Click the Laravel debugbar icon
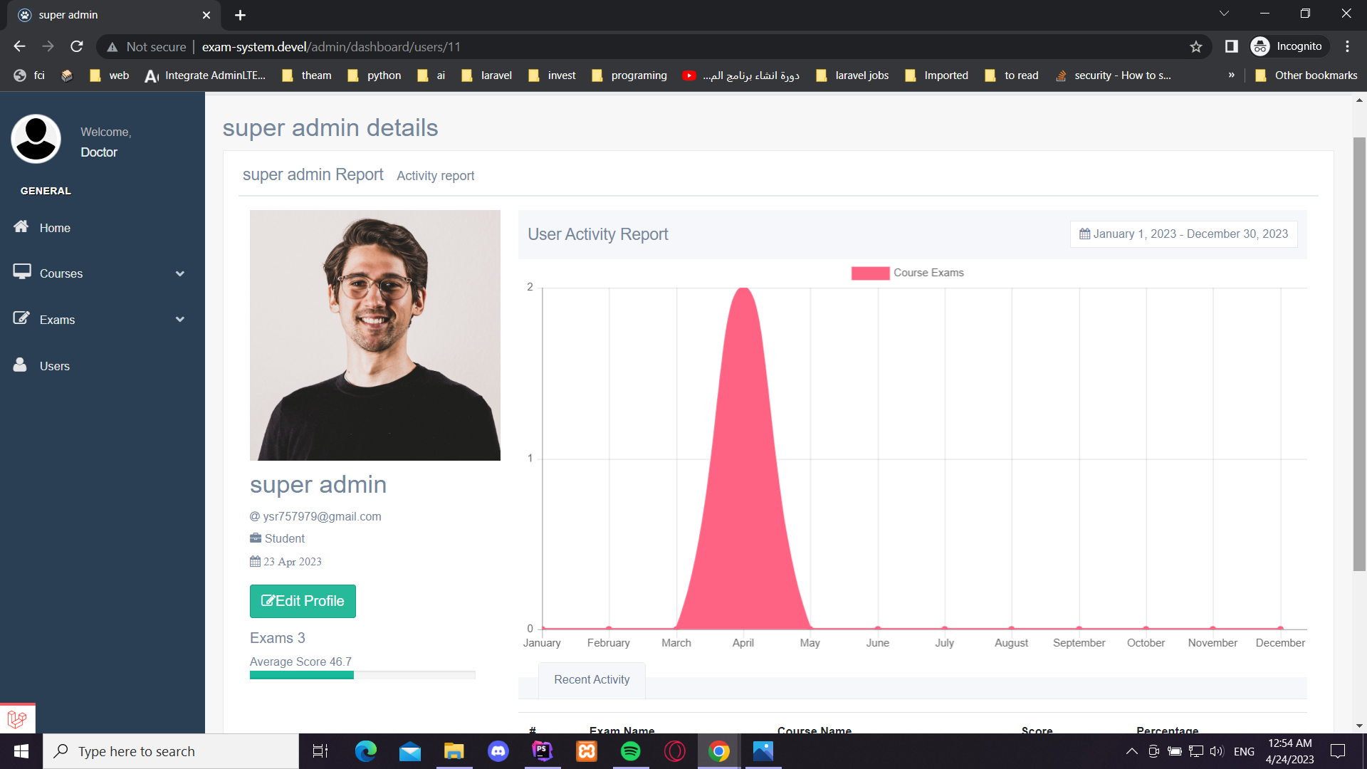The image size is (1367, 769). [17, 718]
